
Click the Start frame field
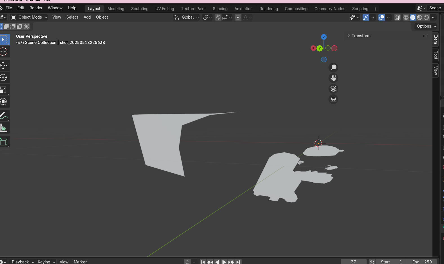tap(391, 262)
